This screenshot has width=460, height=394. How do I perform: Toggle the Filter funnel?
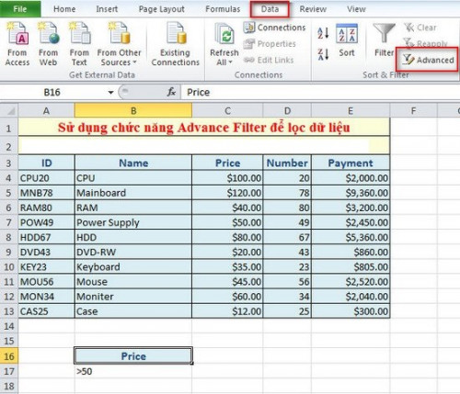pos(384,40)
